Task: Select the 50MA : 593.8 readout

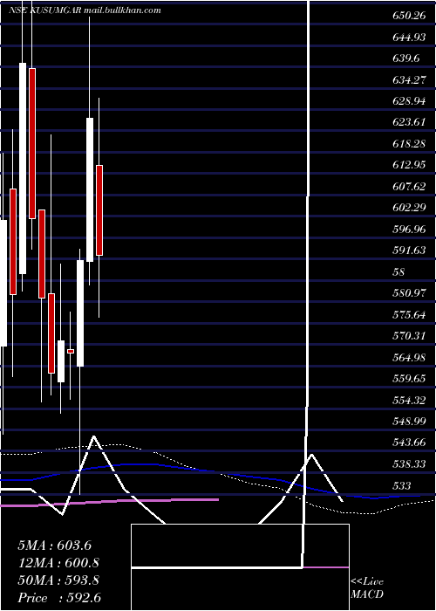Action: point(58,580)
